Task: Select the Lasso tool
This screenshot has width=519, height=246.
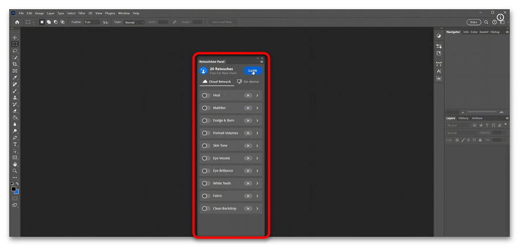Action: click(15, 51)
